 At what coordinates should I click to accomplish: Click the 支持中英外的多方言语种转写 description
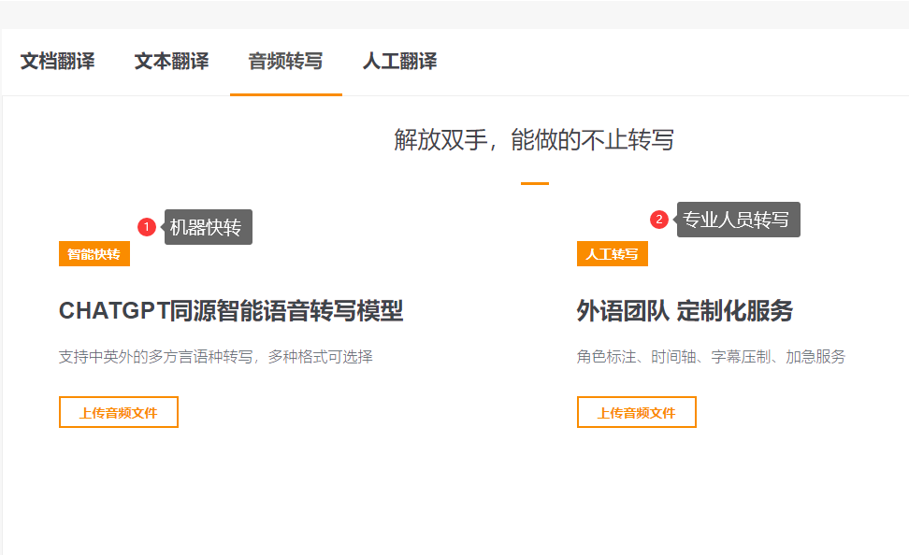pyautogui.click(x=216, y=357)
